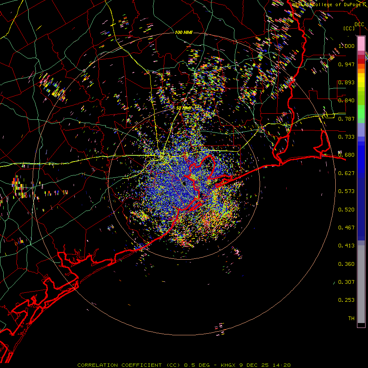Click the 0.733 color scale value
This screenshot has width=368, height=368.
click(x=346, y=137)
